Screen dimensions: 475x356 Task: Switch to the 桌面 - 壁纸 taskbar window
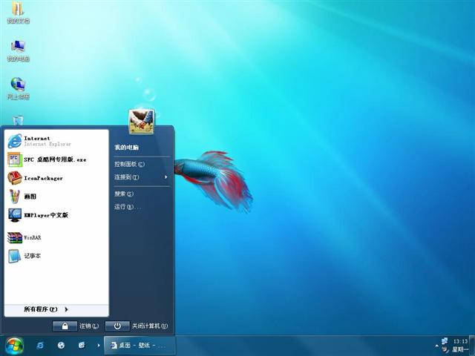coord(140,345)
